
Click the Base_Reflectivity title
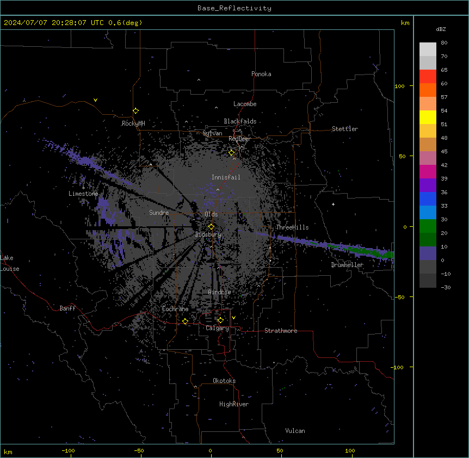click(x=234, y=8)
